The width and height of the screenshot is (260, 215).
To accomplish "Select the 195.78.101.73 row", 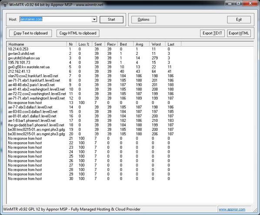I will [x=94, y=62].
